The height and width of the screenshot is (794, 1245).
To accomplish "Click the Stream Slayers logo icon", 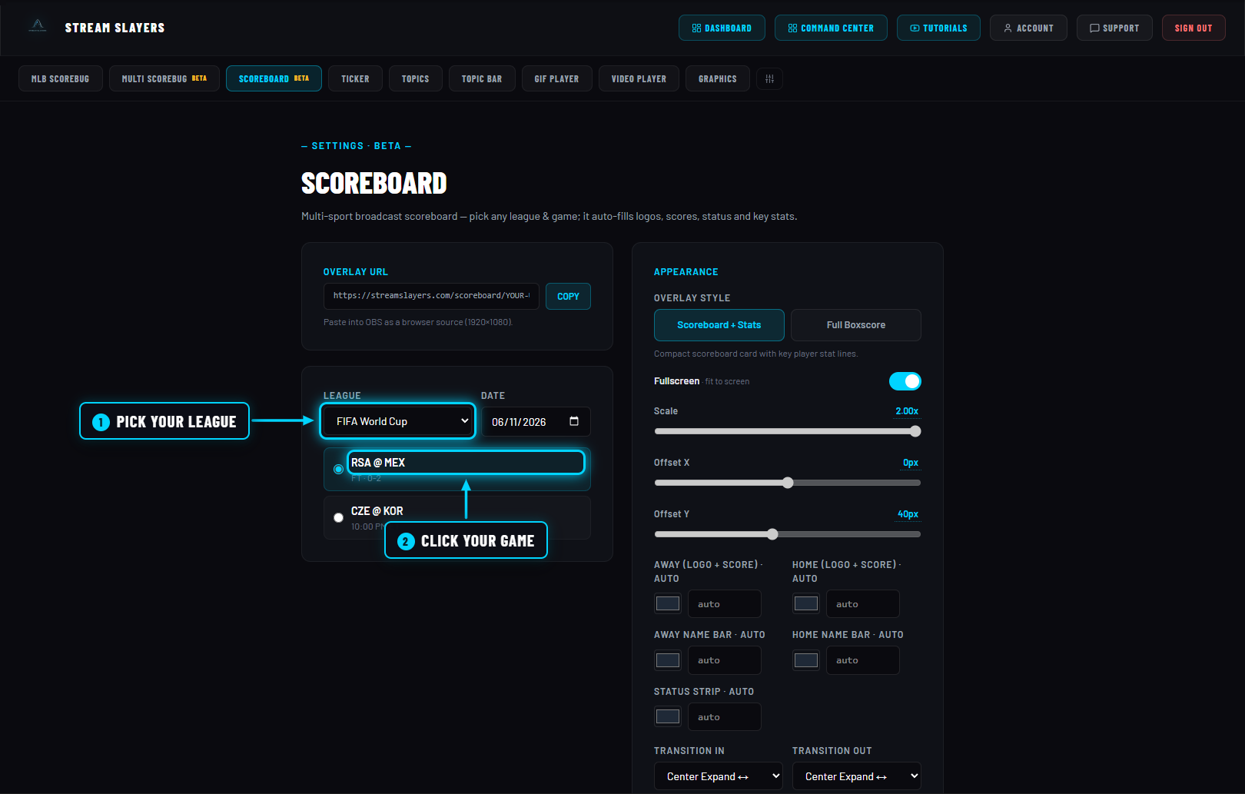I will pos(37,27).
